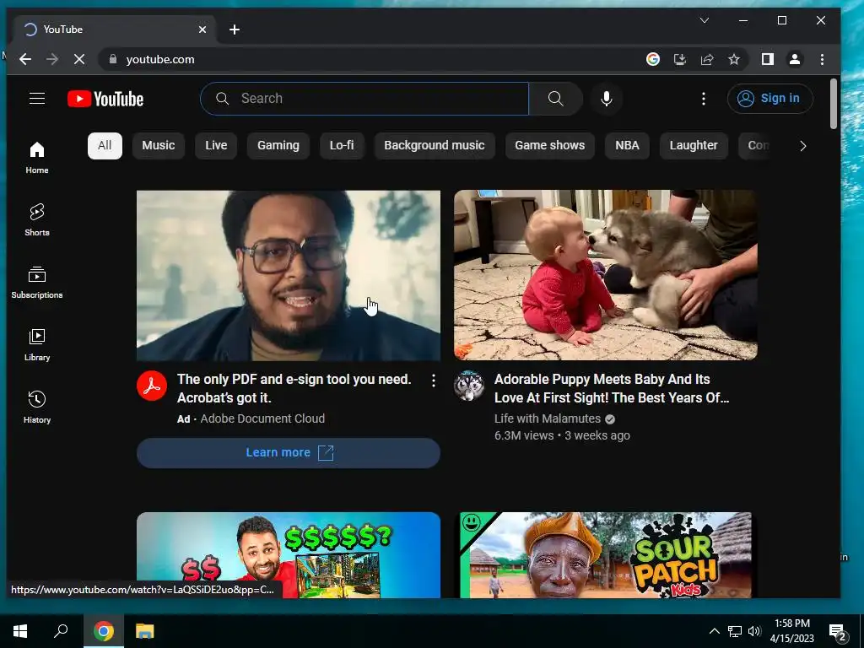Viewport: 864px width, 648px height.
Task: Select the Background music filter chip
Action: pyautogui.click(x=435, y=146)
